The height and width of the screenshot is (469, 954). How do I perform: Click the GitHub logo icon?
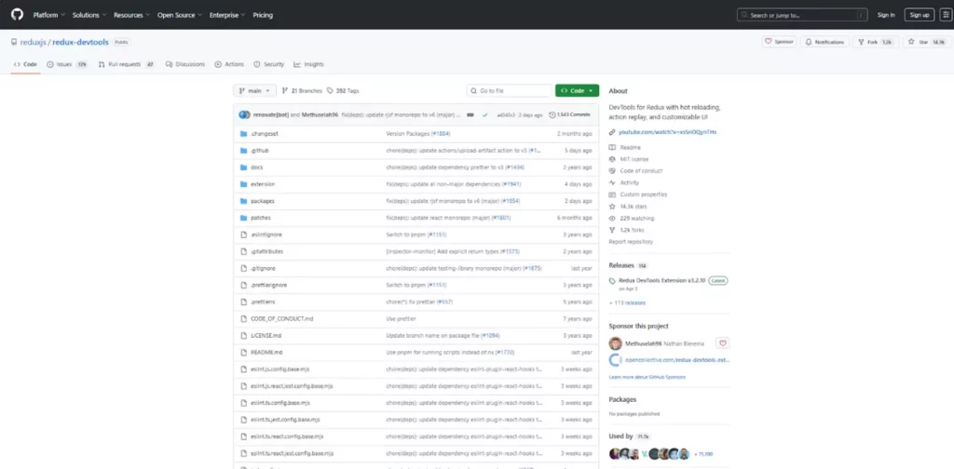[17, 15]
